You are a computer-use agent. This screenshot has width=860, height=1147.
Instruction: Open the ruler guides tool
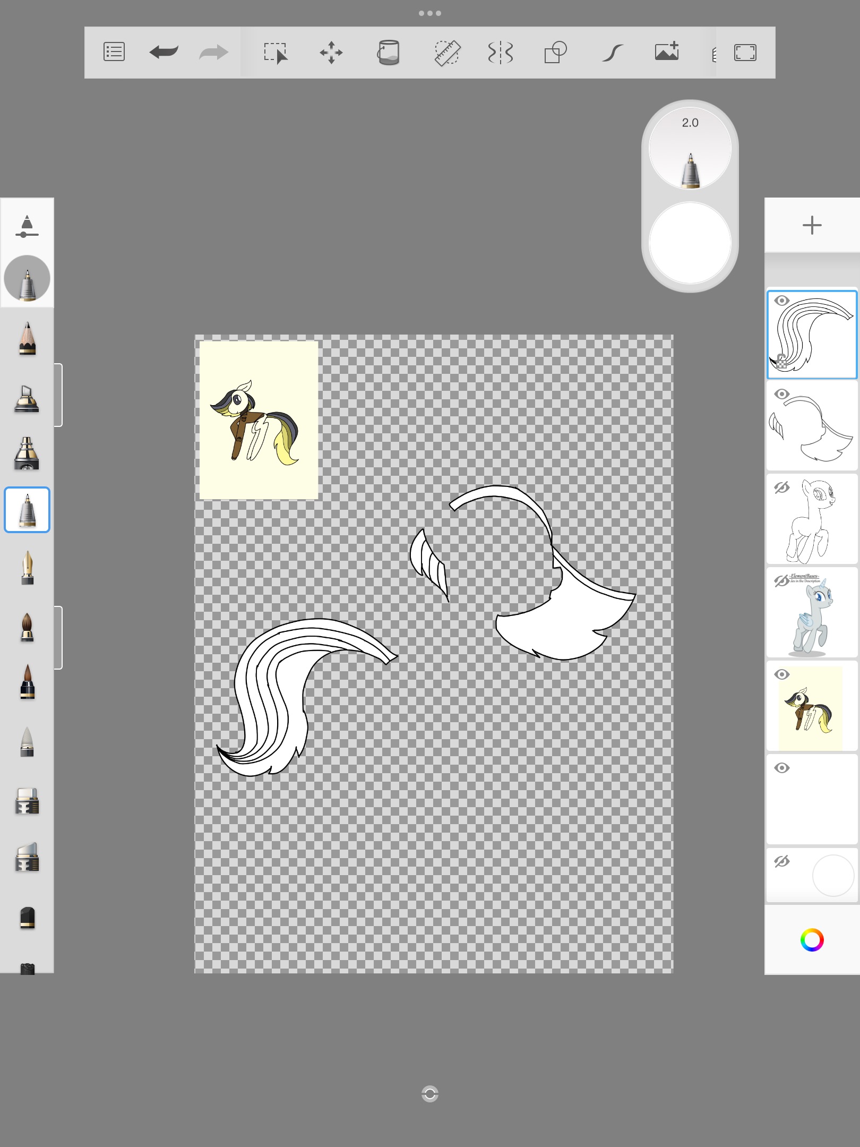447,53
